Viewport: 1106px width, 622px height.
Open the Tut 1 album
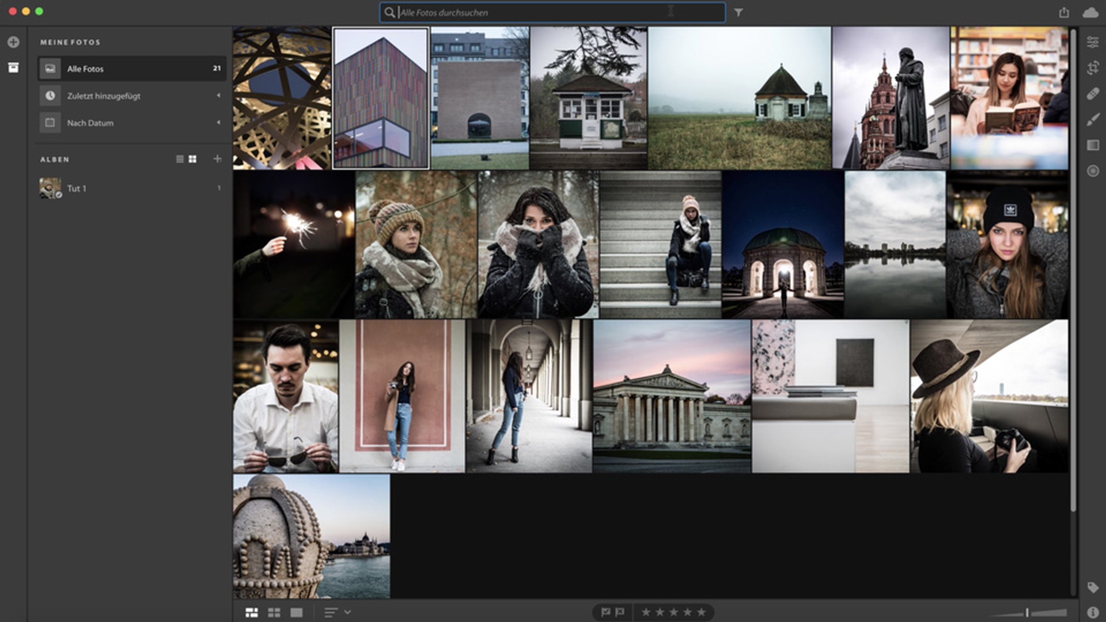click(77, 188)
